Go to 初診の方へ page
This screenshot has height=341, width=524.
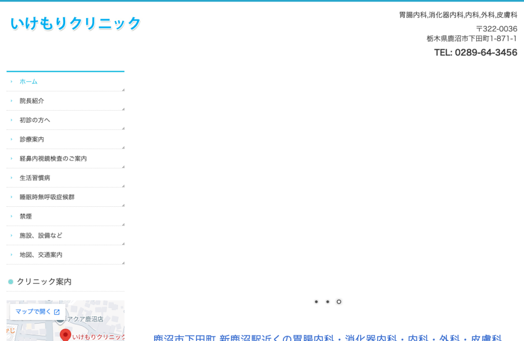[x=65, y=120]
